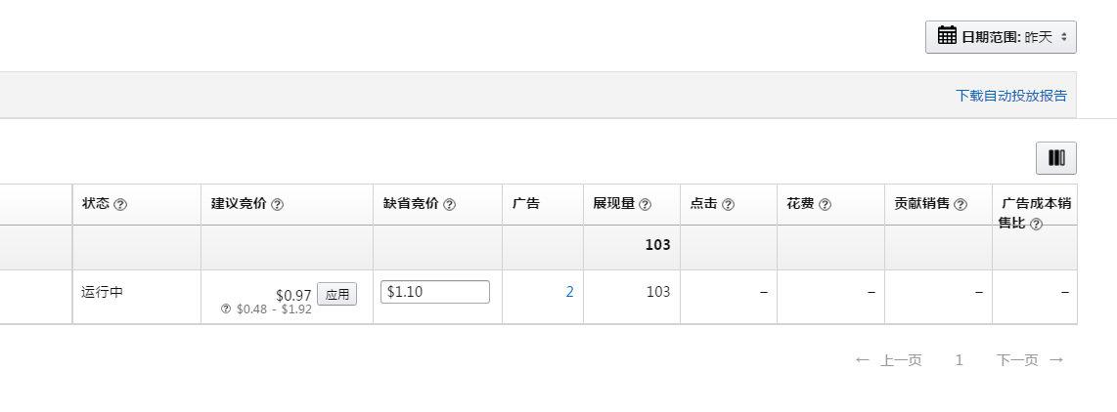Click help icon next to 建议竞价 header
The height and width of the screenshot is (412, 1117).
tap(277, 204)
